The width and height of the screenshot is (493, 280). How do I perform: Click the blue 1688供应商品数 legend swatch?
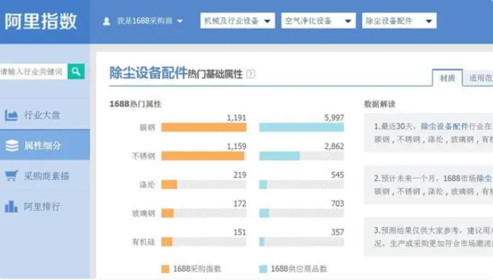click(263, 269)
